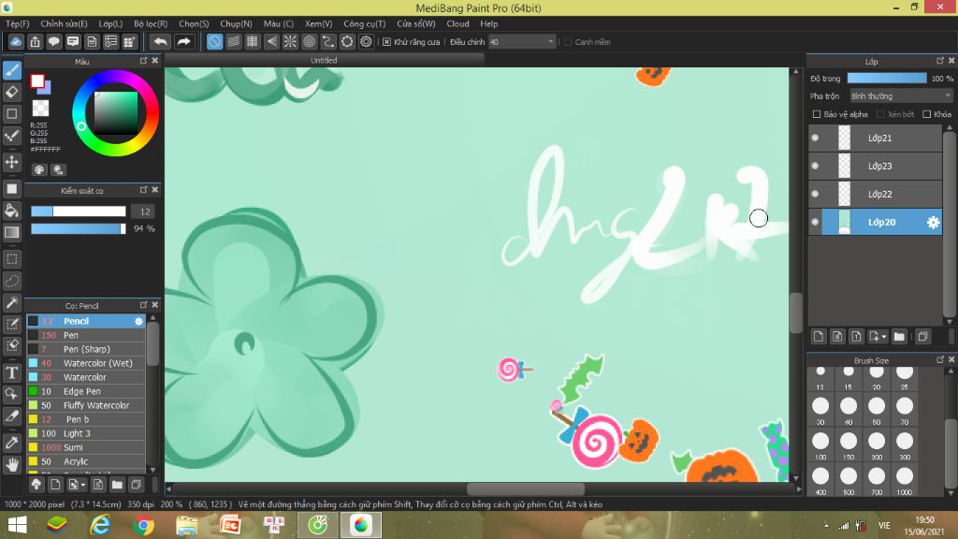Image resolution: width=958 pixels, height=539 pixels.
Task: Expand add-layer dropdown arrow in Lớp panel
Action: tap(883, 337)
